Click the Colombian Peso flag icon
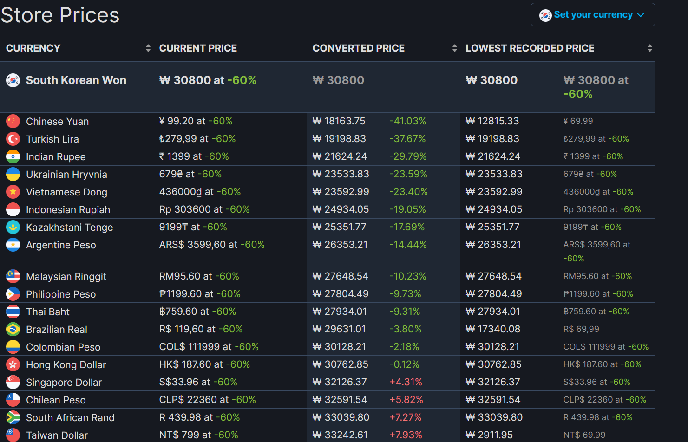The width and height of the screenshot is (688, 442). [x=13, y=347]
